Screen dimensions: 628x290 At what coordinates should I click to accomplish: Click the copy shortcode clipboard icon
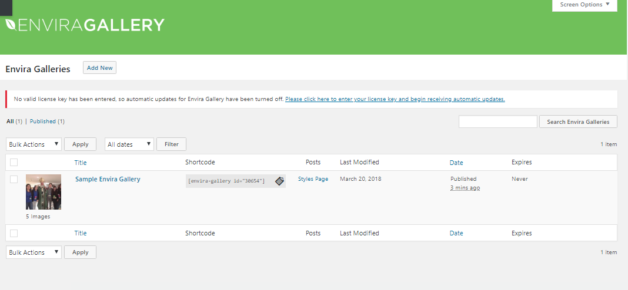click(x=279, y=181)
